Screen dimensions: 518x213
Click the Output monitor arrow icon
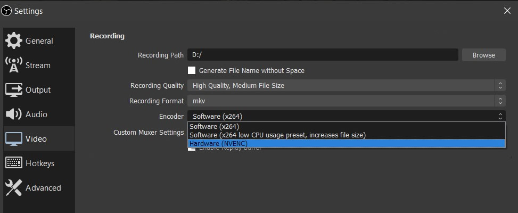tap(14, 90)
